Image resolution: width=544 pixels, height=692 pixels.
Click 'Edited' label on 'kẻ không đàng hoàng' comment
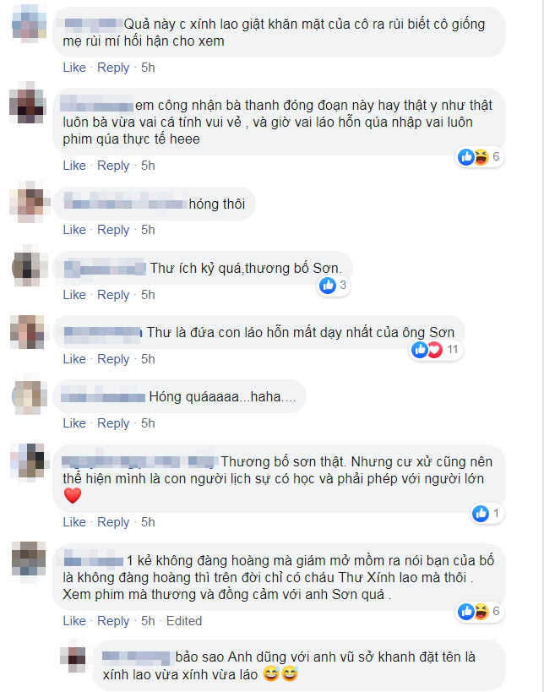(184, 621)
